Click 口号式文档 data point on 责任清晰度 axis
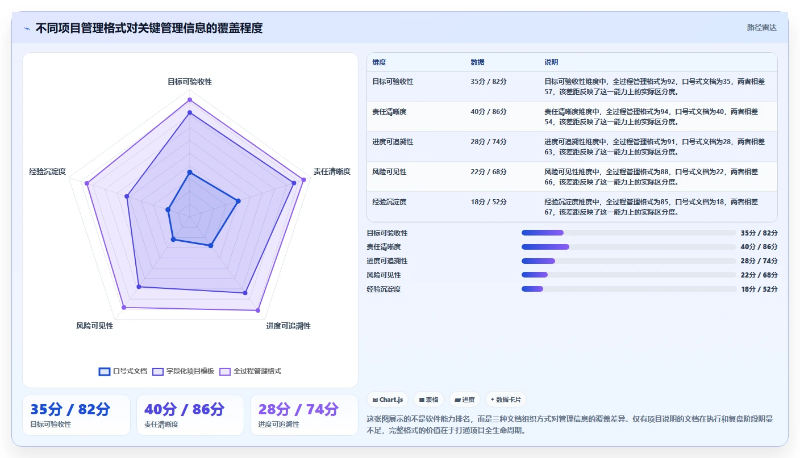800x458 pixels. pyautogui.click(x=238, y=200)
